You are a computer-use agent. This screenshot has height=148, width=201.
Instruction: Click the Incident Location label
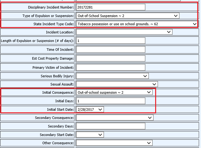(x=60, y=32)
